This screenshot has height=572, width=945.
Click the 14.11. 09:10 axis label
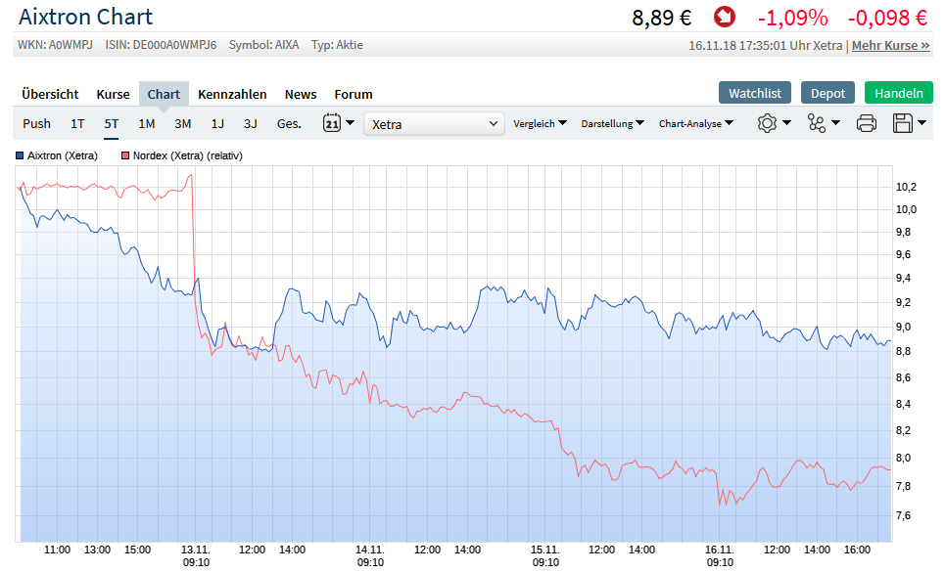(x=370, y=555)
